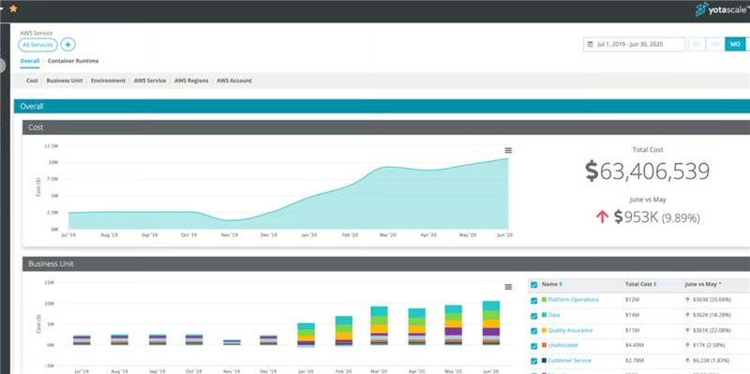This screenshot has height=374, width=750.
Task: Click Jun '20 stacked bar in Business Unit chart
Action: click(491, 322)
